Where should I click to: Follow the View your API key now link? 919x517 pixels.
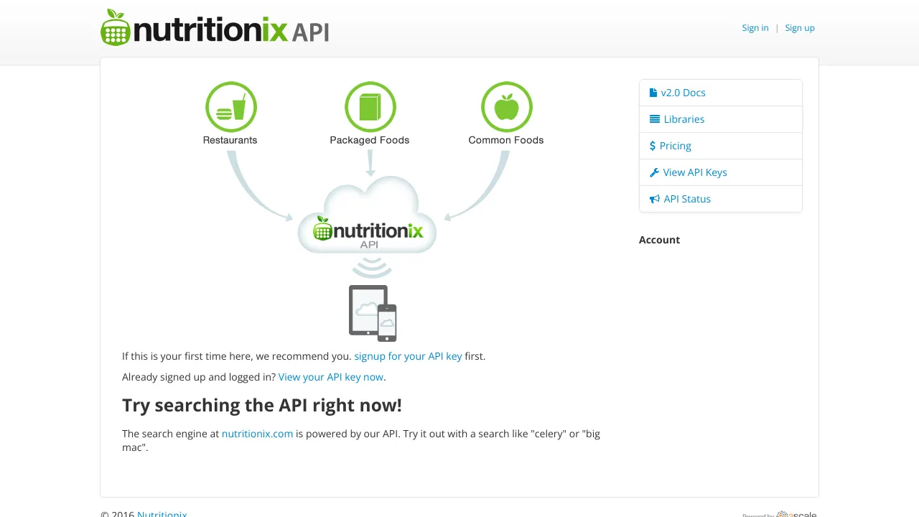[x=331, y=377]
